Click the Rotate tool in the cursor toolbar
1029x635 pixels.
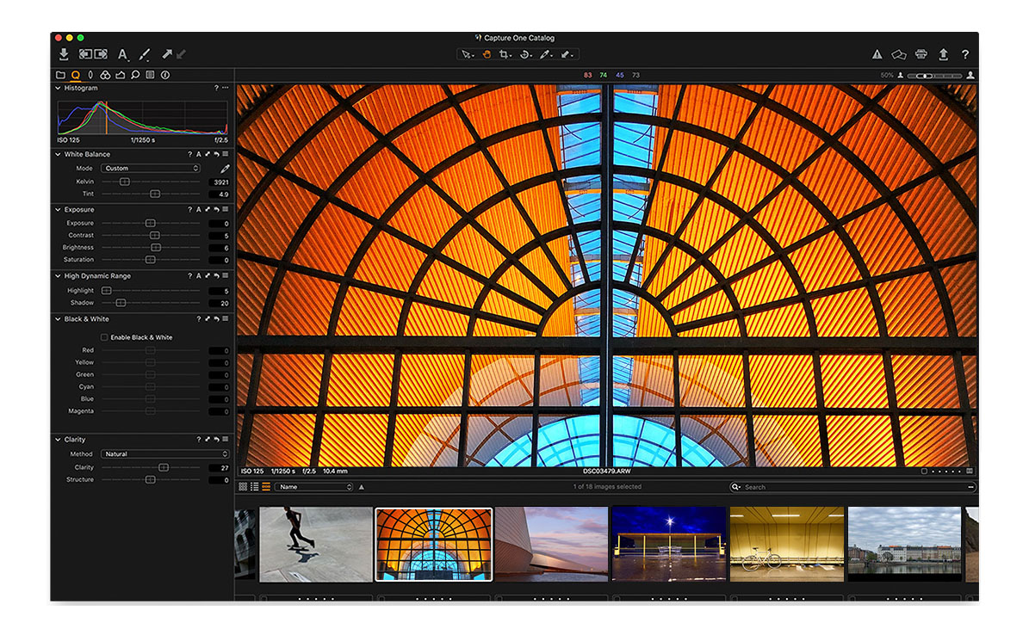pyautogui.click(x=524, y=54)
